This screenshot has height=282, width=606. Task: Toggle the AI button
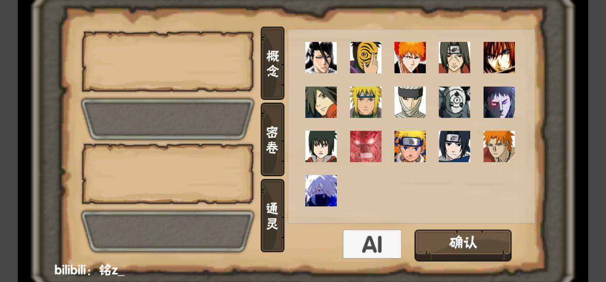372,244
